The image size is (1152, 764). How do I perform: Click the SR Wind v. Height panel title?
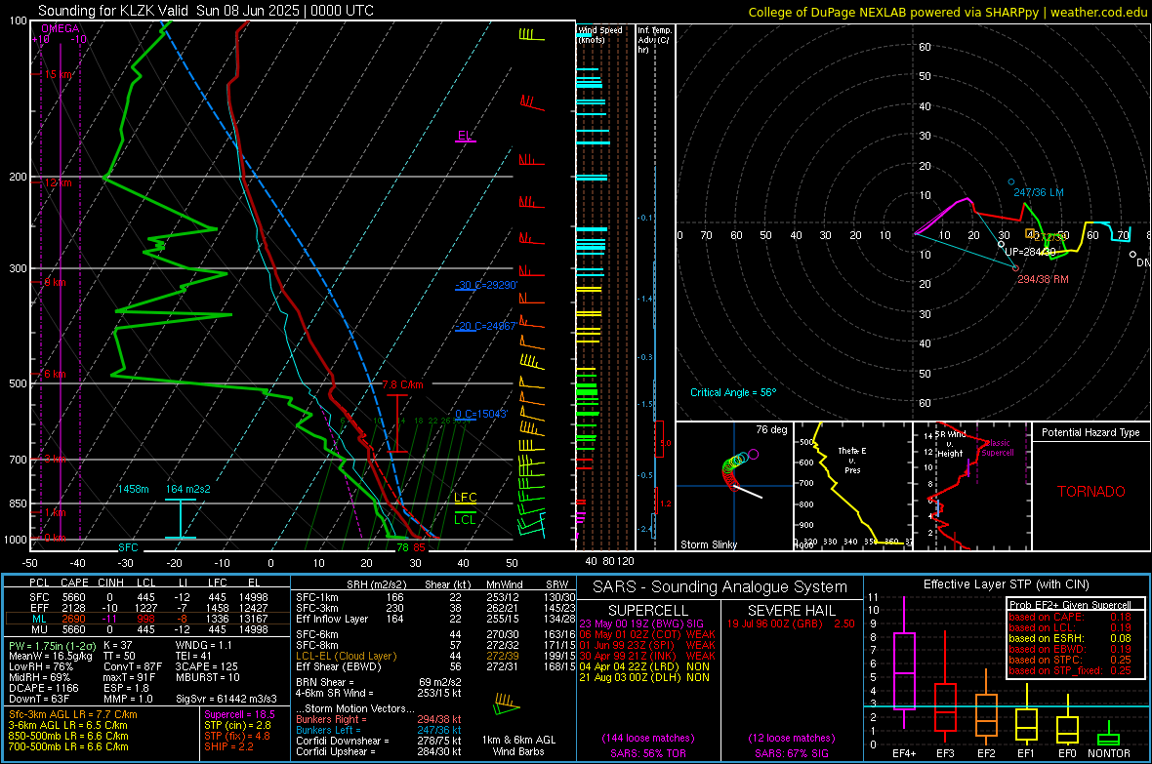pyautogui.click(x=951, y=444)
